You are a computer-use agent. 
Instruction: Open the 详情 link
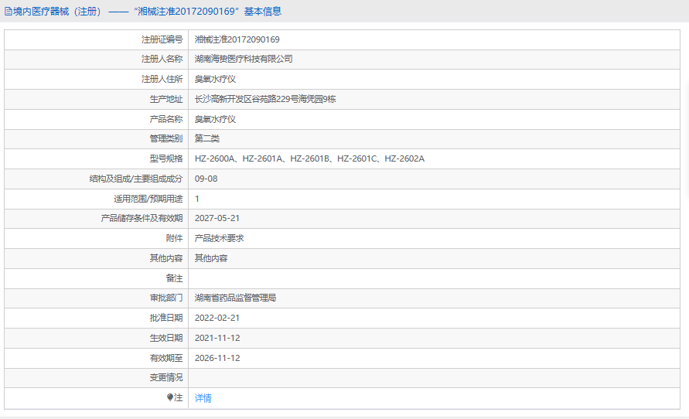click(203, 398)
